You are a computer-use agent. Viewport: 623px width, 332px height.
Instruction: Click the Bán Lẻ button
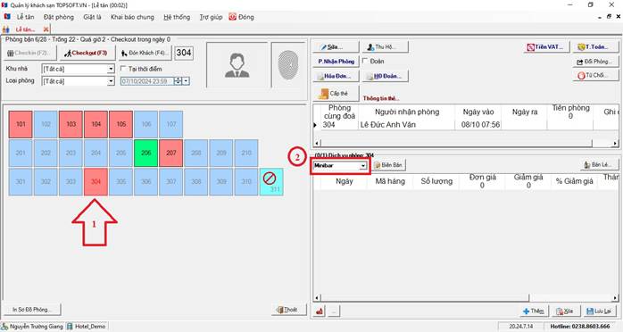click(599, 165)
